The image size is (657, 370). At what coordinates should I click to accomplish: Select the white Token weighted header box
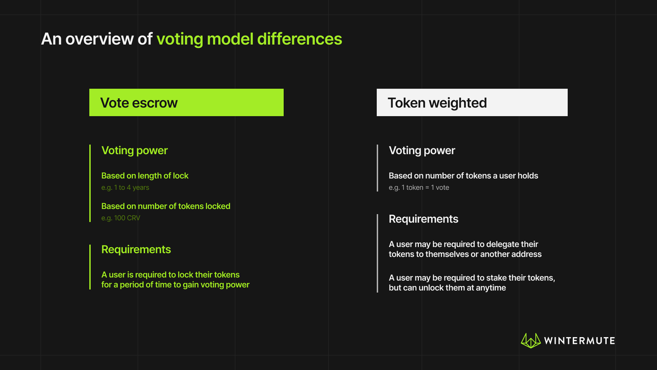(x=472, y=102)
